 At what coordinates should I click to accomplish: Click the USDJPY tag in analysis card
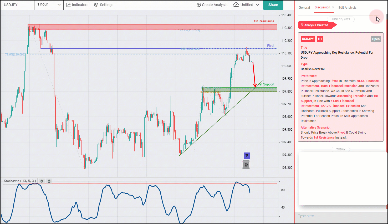(x=308, y=39)
